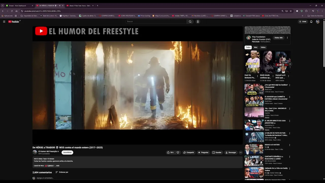Open the Chrome three-dot menu
325x183 pixels.
[x=322, y=11]
